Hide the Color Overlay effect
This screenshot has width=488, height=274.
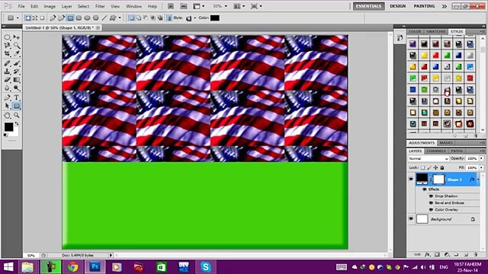coord(431,210)
